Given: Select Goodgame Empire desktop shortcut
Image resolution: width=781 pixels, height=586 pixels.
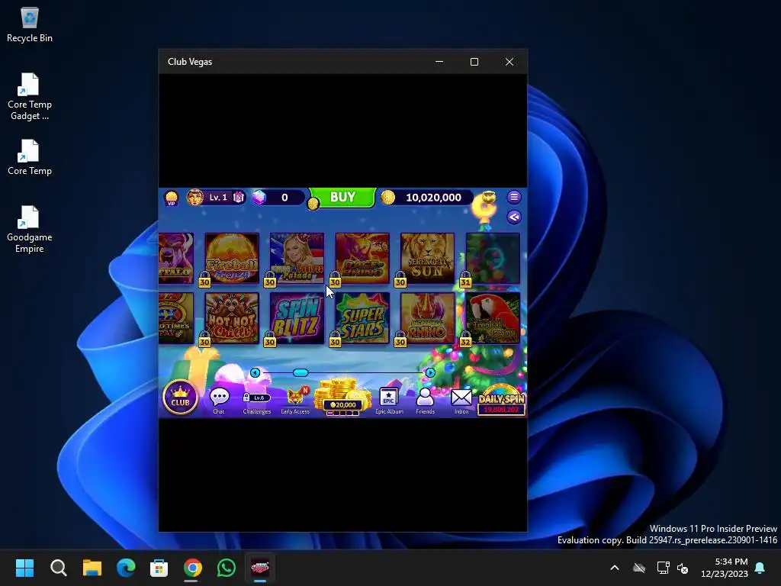Looking at the screenshot, I should (30, 229).
